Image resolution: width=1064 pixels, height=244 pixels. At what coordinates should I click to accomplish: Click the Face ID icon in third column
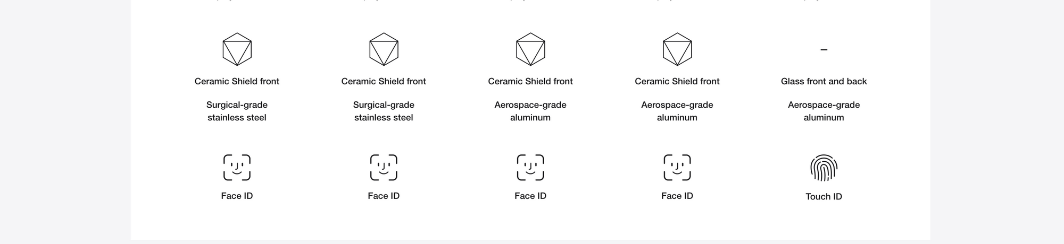click(530, 168)
